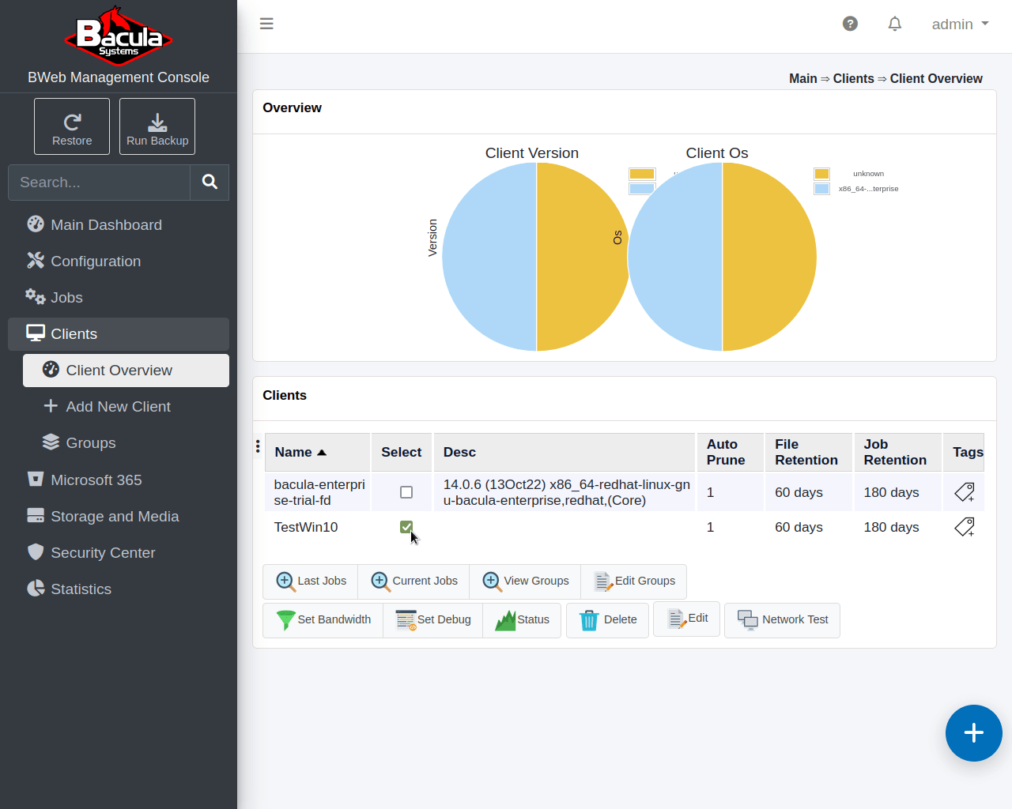Click Edit Groups button
Viewport: 1012px width, 809px height.
click(x=634, y=581)
